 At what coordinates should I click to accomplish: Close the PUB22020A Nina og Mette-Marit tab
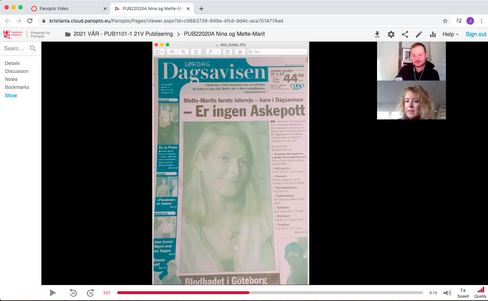[188, 9]
